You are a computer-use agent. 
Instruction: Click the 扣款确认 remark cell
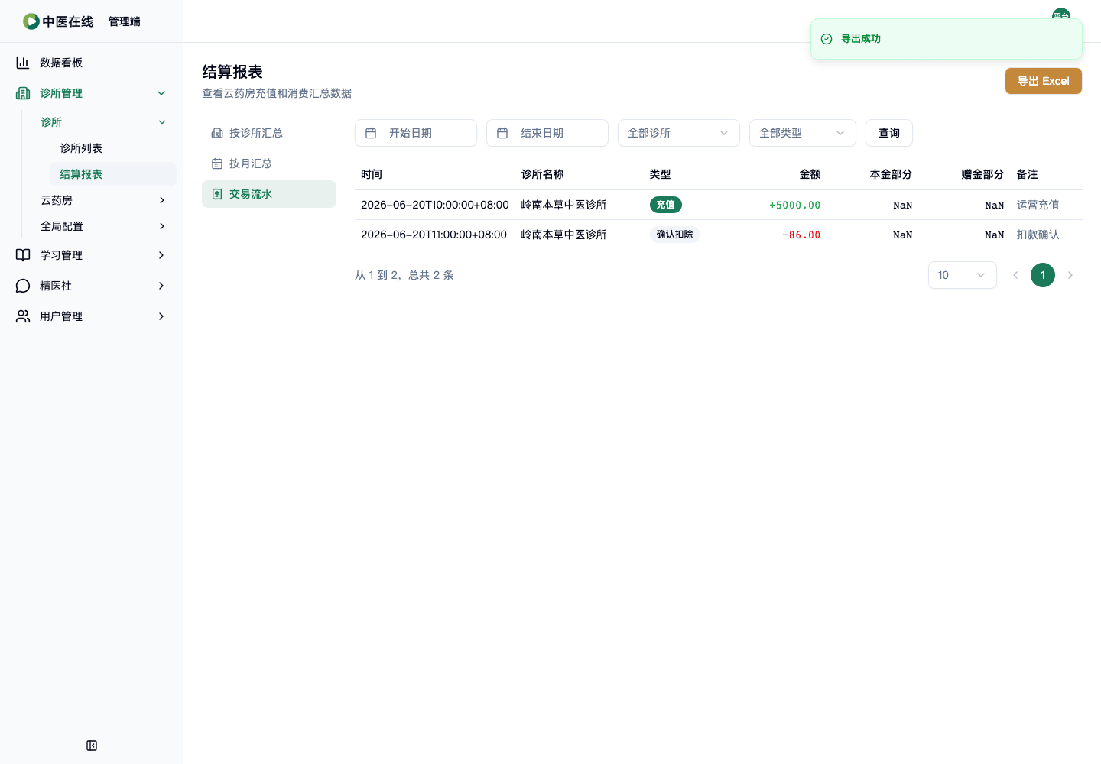(x=1038, y=235)
